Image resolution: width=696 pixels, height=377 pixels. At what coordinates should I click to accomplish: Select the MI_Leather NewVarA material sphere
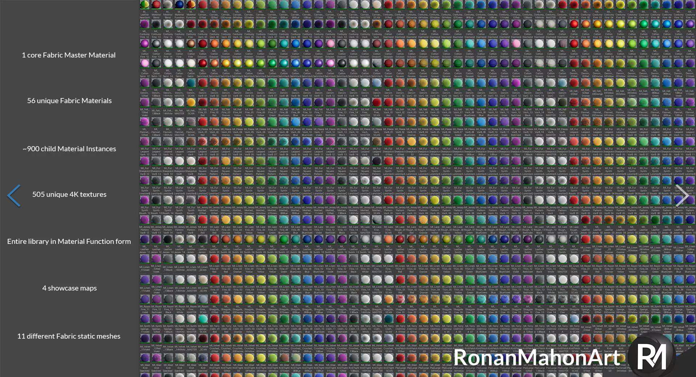(145, 5)
